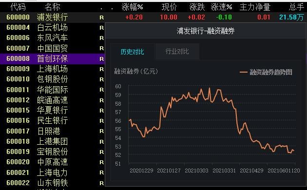Click the 20201229 date label on chart axis

(x=141, y=171)
